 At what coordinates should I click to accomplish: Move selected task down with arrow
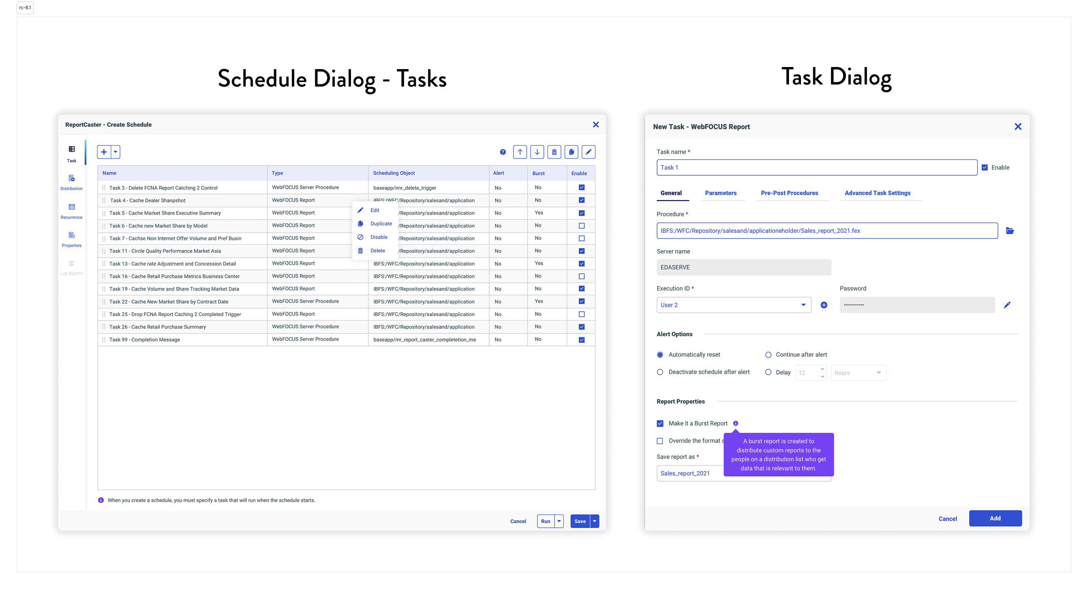click(537, 152)
